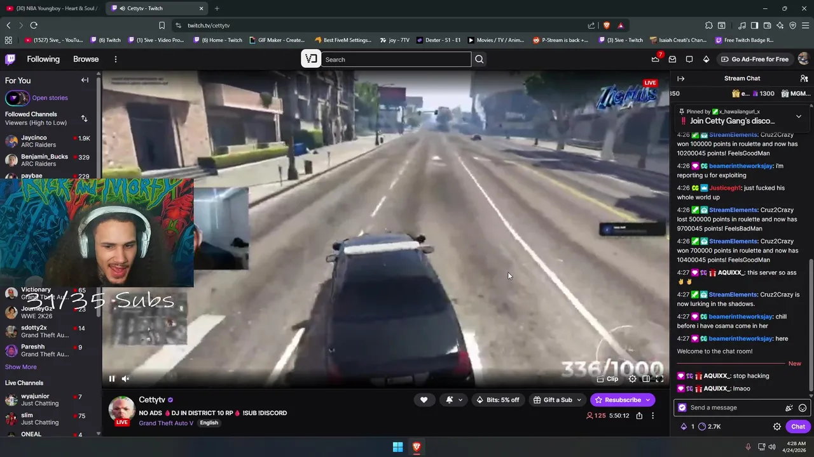Click the Brave taskbar icon
Screen dimensions: 814x457
tap(417, 447)
